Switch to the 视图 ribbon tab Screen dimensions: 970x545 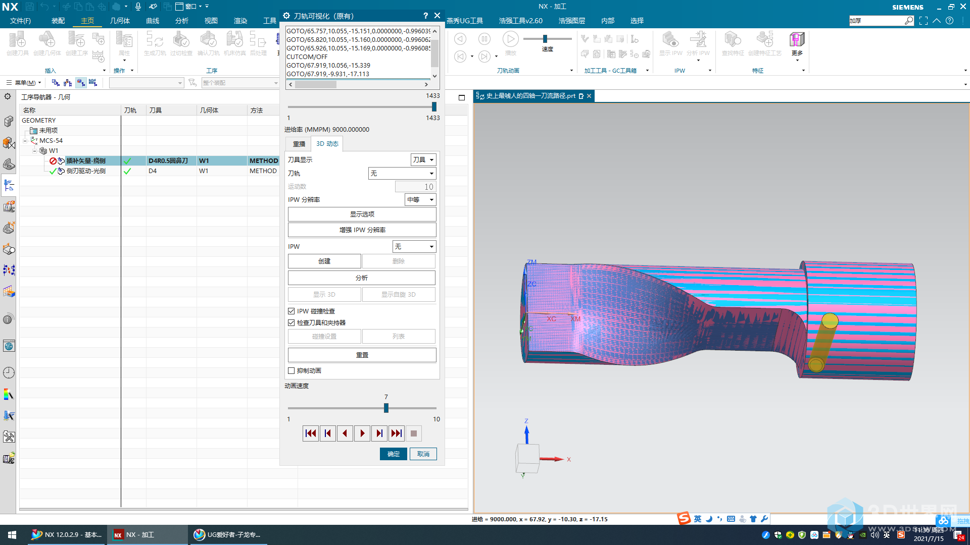211,21
